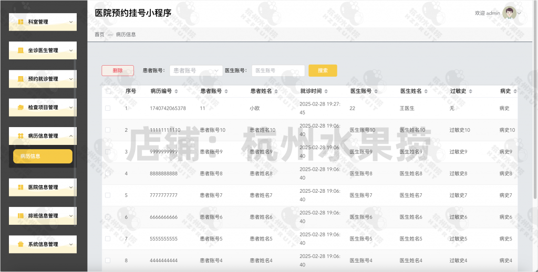
Task: Click the sidebar vertical scrollbar
Action: tap(75, 142)
